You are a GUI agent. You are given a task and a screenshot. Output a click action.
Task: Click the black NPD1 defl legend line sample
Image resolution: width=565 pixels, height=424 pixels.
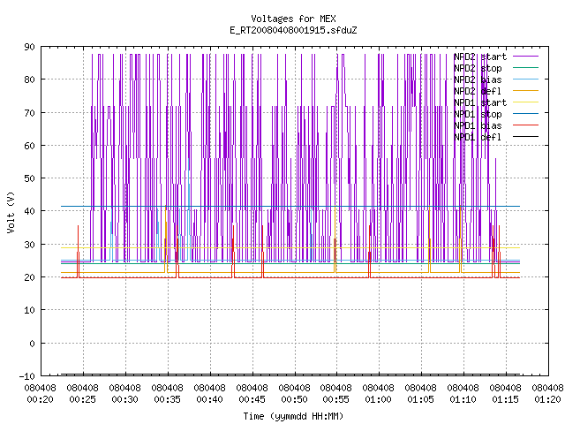click(x=525, y=137)
